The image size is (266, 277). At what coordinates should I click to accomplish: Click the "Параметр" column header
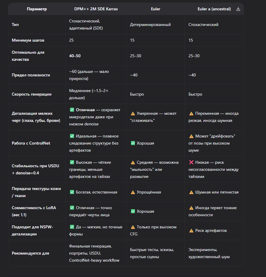tap(37, 9)
